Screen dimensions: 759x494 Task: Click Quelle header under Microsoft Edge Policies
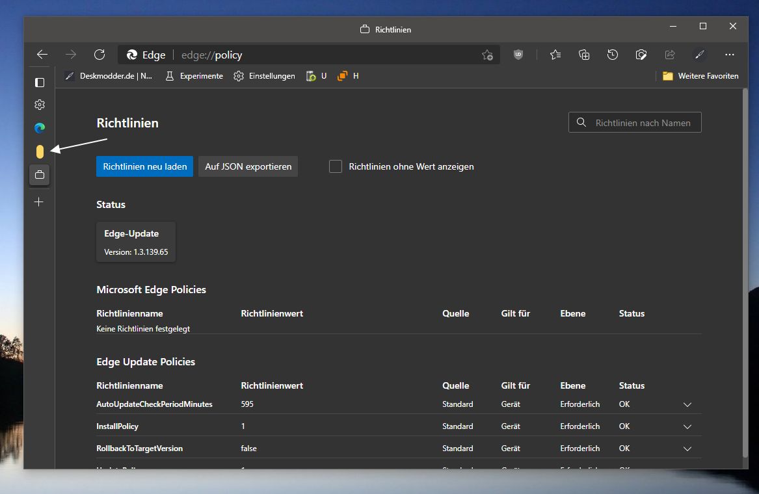click(455, 313)
